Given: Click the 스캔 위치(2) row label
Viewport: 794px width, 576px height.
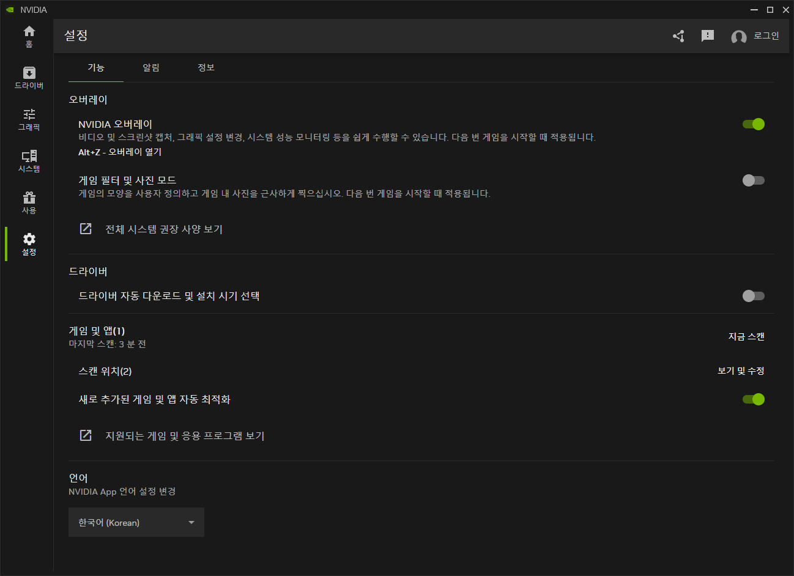Looking at the screenshot, I should click(105, 371).
